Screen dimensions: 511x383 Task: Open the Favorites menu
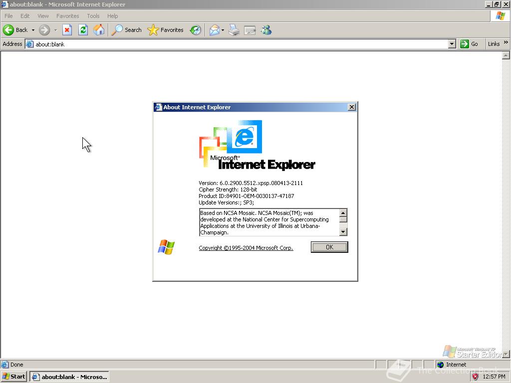pyautogui.click(x=67, y=16)
